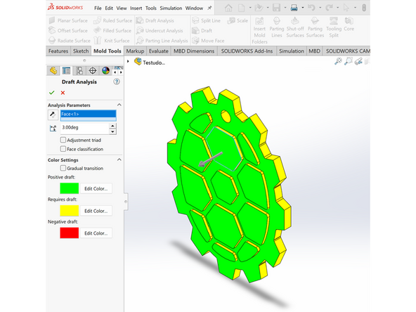Image resolution: width=416 pixels, height=312 pixels.
Task: Click the green Positive draft swatch
Action: pos(70,188)
